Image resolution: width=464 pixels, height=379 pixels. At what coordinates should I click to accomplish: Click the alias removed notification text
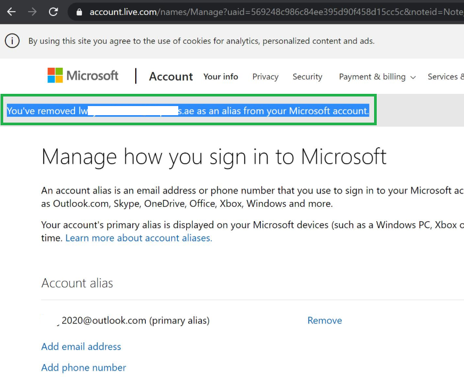point(188,111)
